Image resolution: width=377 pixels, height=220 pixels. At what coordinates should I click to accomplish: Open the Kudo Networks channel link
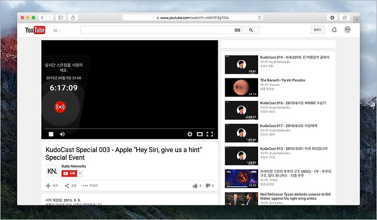pos(74,166)
